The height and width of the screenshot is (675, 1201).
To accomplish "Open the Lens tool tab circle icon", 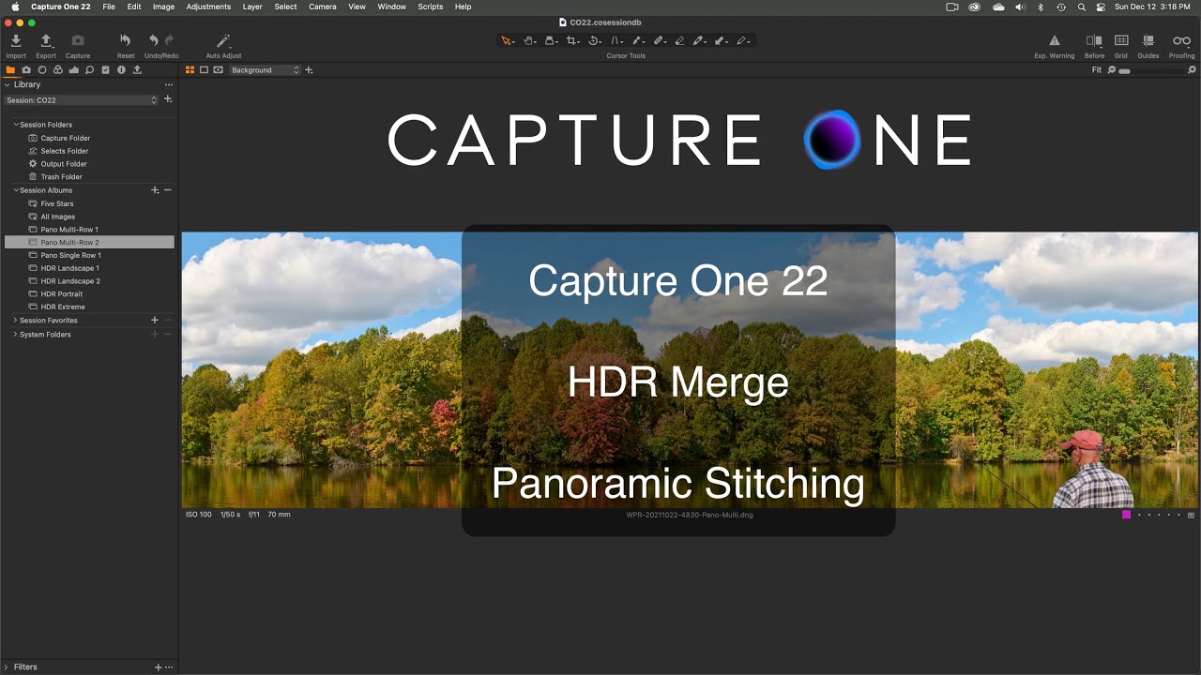I will [x=42, y=69].
